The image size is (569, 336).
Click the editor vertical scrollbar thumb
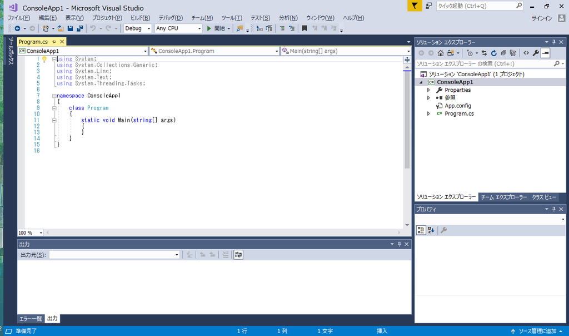pos(407,120)
